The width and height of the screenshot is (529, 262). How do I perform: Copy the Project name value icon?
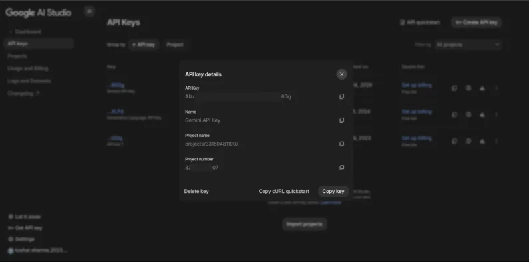[341, 144]
